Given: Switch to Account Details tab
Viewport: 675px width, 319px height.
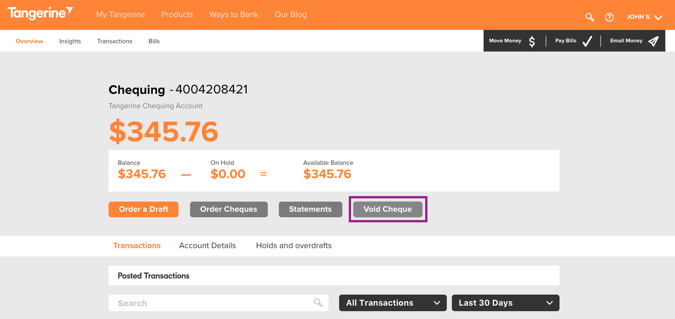Looking at the screenshot, I should (x=208, y=245).
